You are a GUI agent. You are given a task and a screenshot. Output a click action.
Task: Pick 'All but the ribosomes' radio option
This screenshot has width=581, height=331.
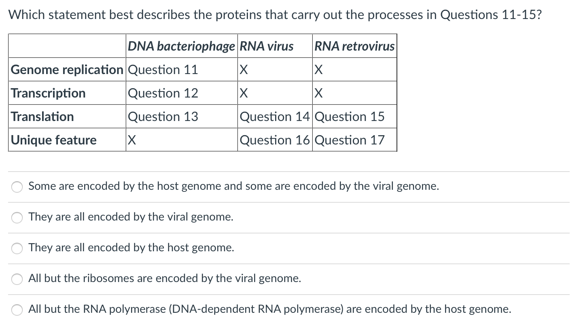click(17, 279)
